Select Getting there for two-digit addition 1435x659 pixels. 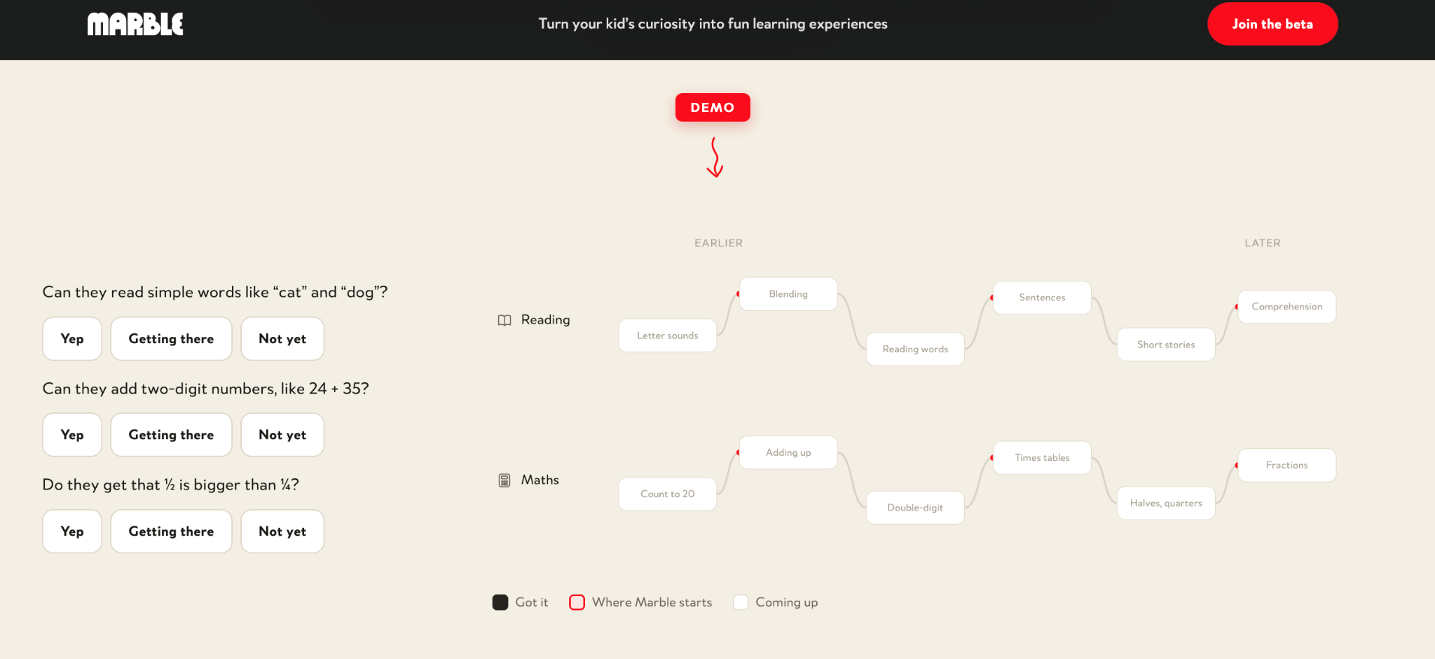(x=171, y=435)
